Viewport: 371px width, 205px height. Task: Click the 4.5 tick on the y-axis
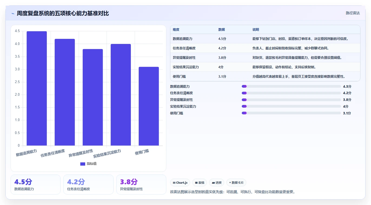(17, 31)
